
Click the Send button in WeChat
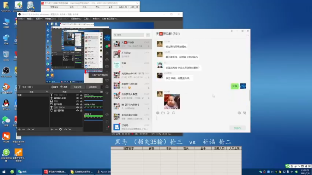tap(238, 128)
